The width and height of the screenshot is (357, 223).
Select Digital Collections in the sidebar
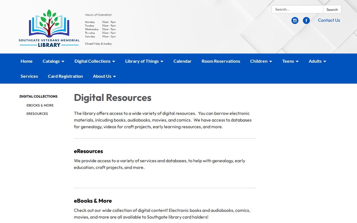tap(38, 96)
